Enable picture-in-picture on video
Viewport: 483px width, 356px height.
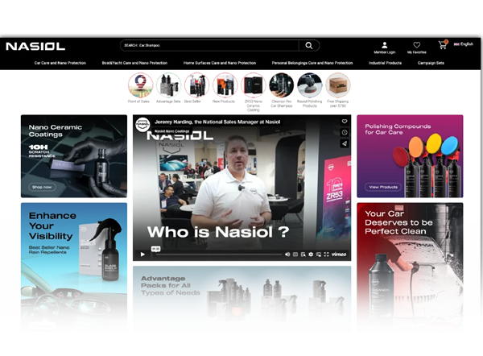319,255
